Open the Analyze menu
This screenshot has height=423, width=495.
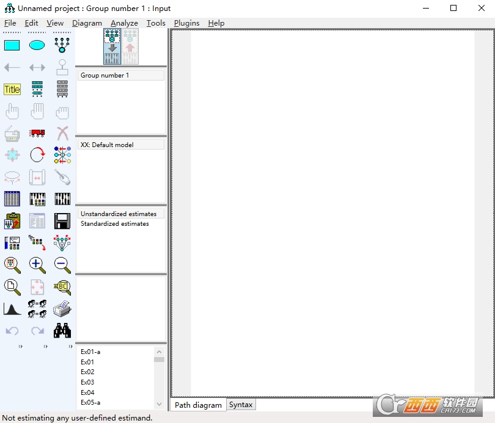[124, 23]
